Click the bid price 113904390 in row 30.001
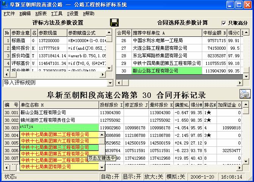 [x=111, y=113]
